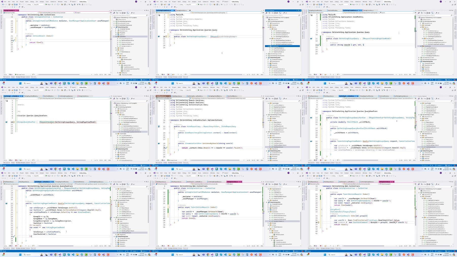Open Test Explorer in single-tab VotingController.cs window

(x=7, y=77)
